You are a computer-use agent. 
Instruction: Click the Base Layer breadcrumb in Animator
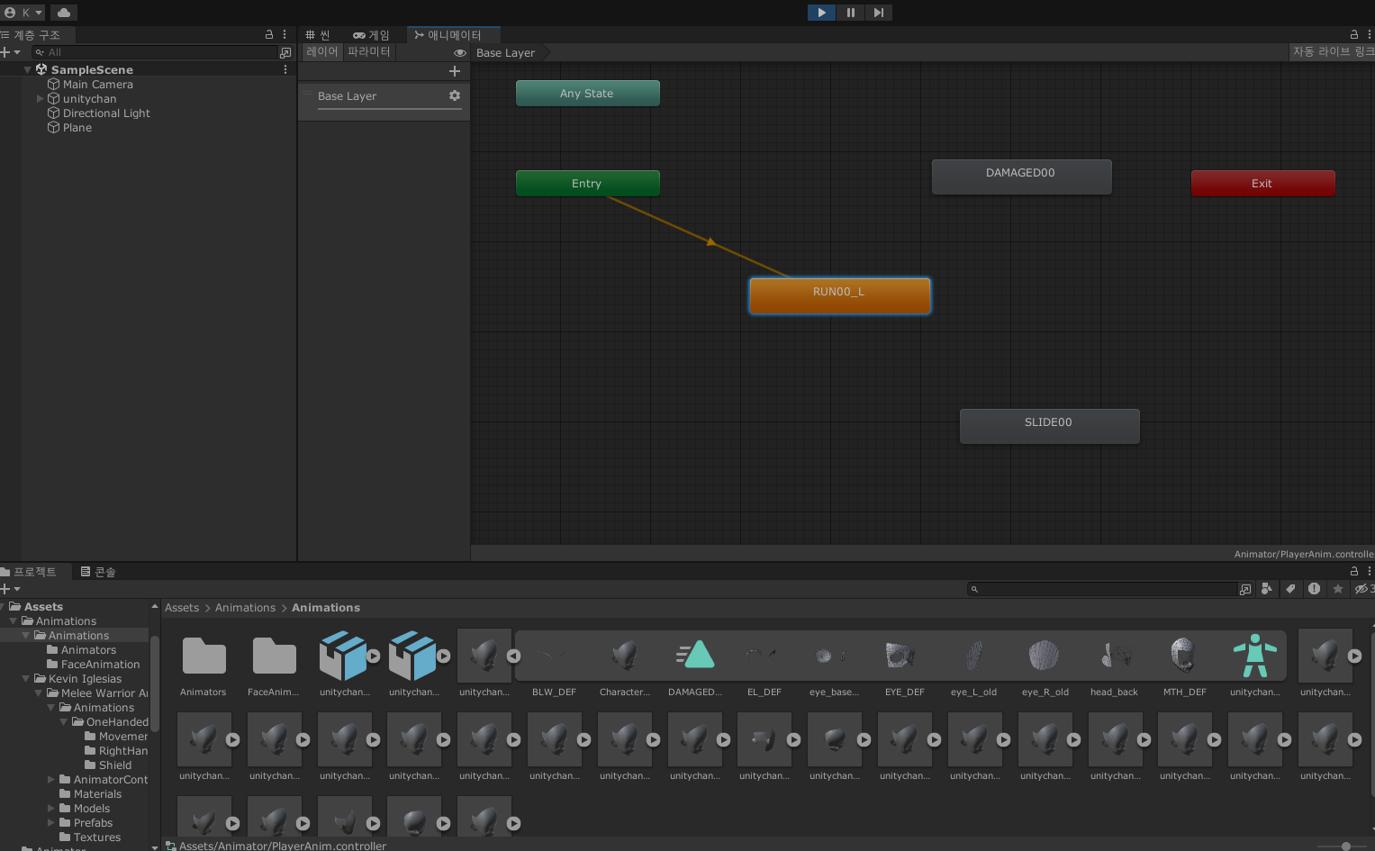505,53
